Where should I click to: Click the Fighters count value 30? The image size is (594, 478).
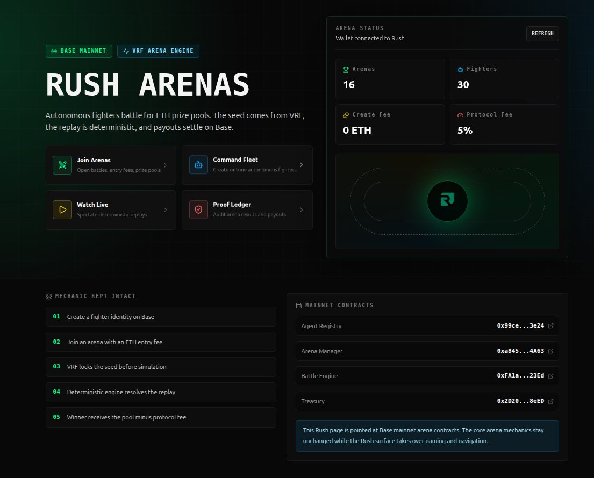tap(463, 85)
